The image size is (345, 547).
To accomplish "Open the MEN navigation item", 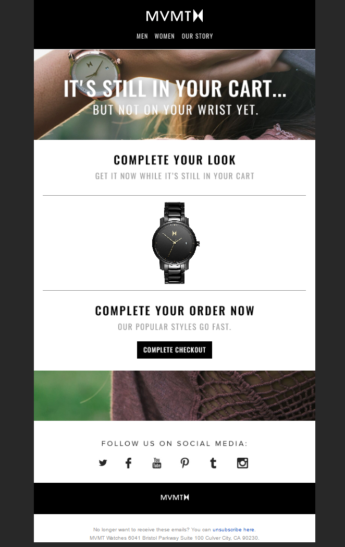I will click(x=142, y=37).
